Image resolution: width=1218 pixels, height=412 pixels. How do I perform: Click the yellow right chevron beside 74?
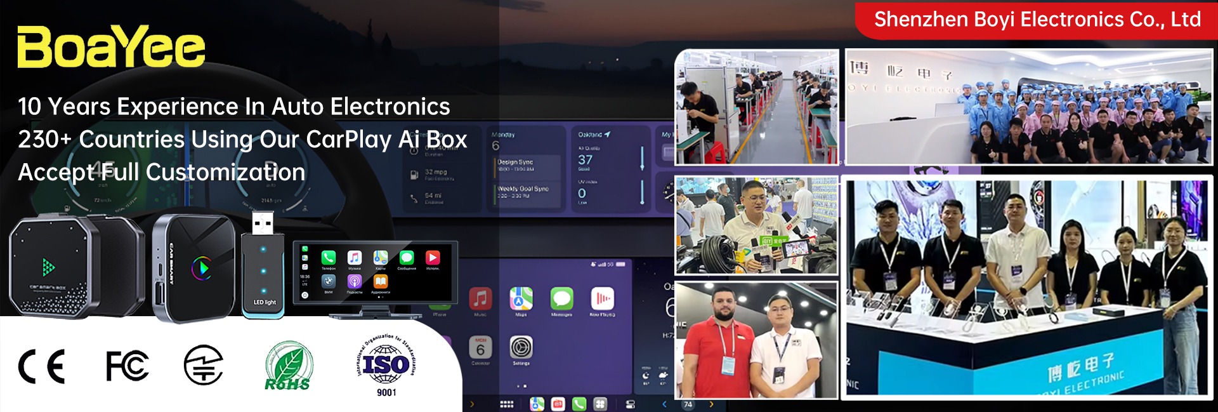point(712,404)
